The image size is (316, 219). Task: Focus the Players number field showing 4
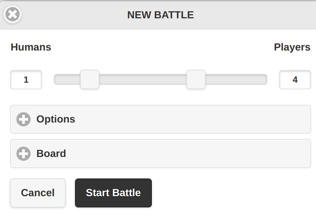point(295,80)
